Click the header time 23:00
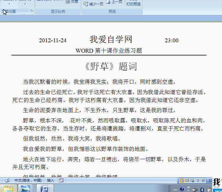This screenshot has width=222, height=192. click(171, 41)
